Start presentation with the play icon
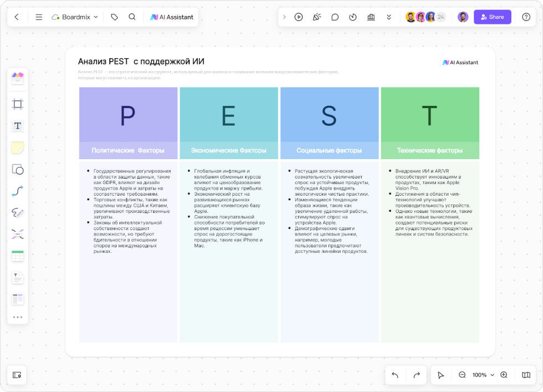The width and height of the screenshot is (543, 392). pos(298,17)
